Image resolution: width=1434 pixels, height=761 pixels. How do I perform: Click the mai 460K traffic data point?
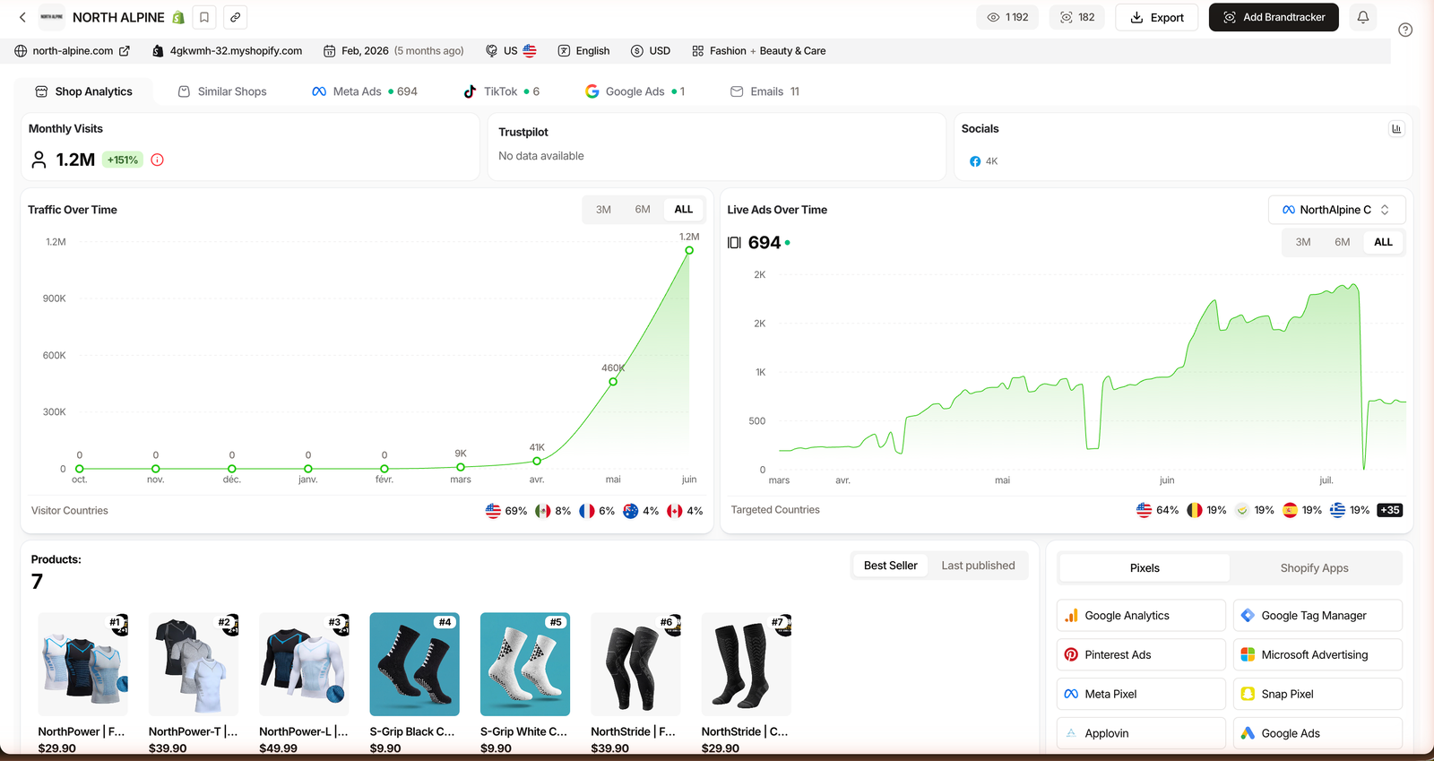(x=613, y=382)
